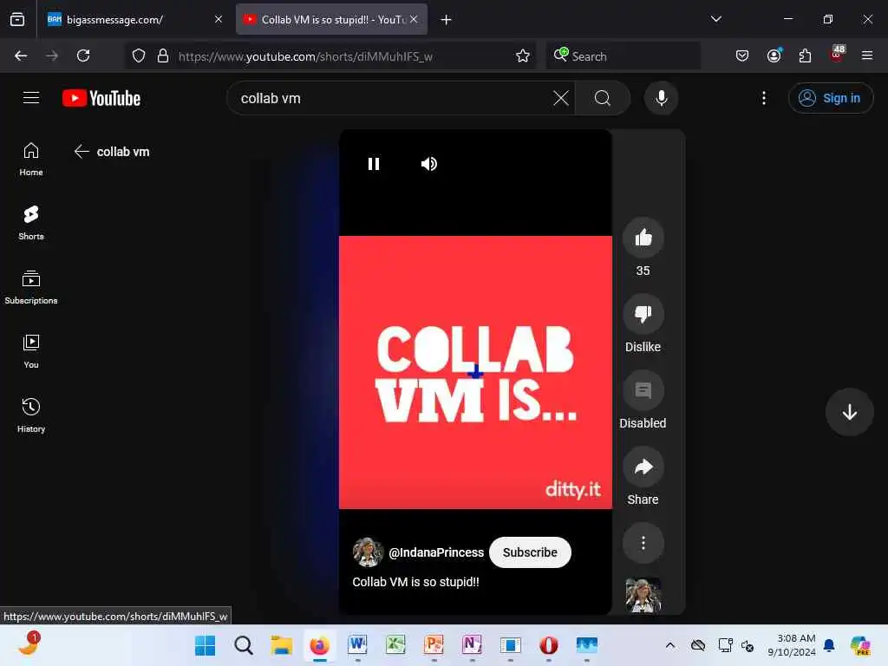This screenshot has height=666, width=888.
Task: Open File Explorer from taskbar
Action: click(282, 645)
